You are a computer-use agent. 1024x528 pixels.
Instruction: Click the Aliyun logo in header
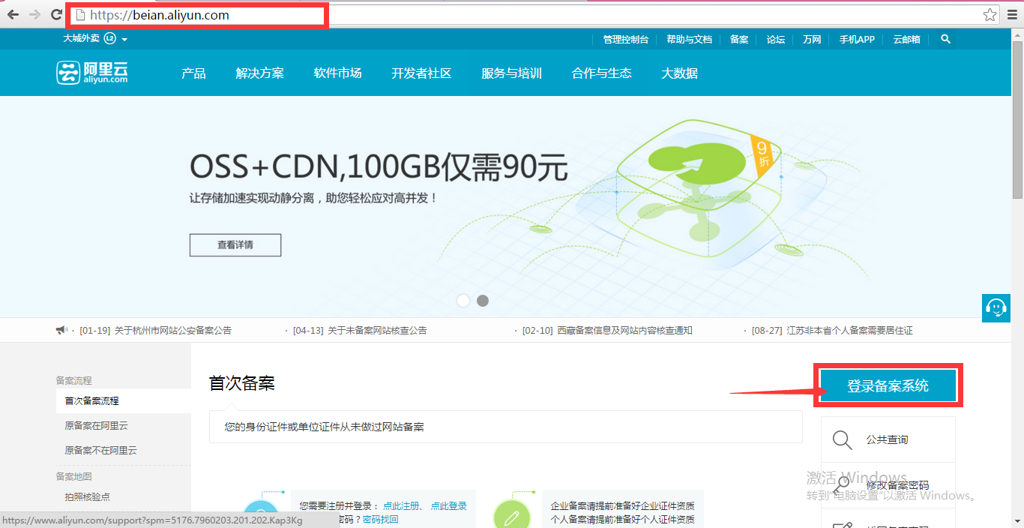pyautogui.click(x=92, y=73)
